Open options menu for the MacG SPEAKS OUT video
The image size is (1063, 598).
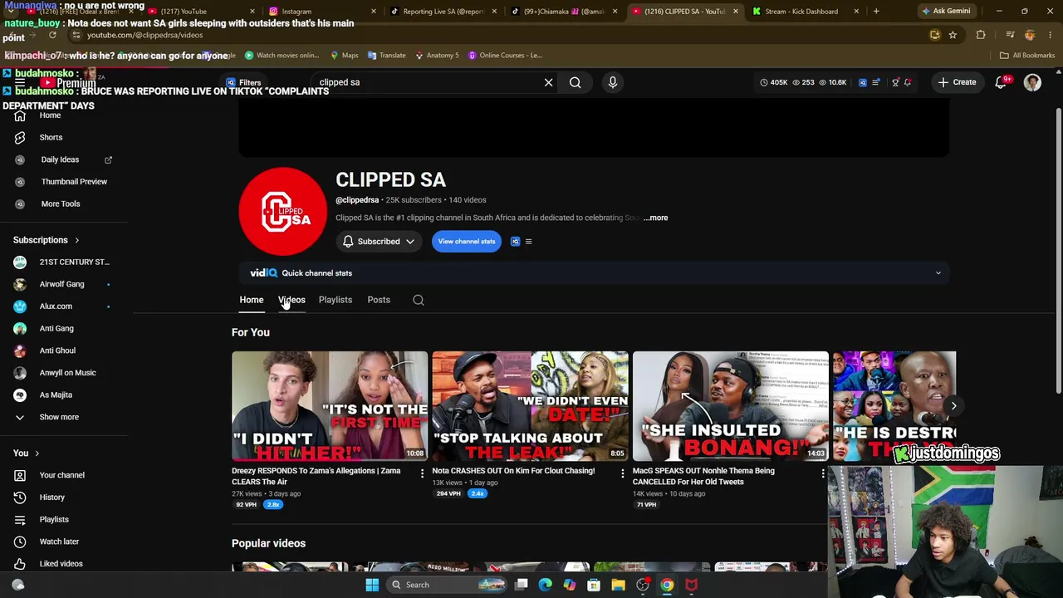click(x=823, y=473)
